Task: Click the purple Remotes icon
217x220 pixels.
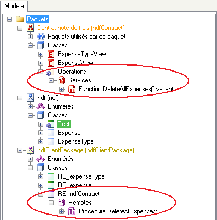Action: click(x=61, y=203)
